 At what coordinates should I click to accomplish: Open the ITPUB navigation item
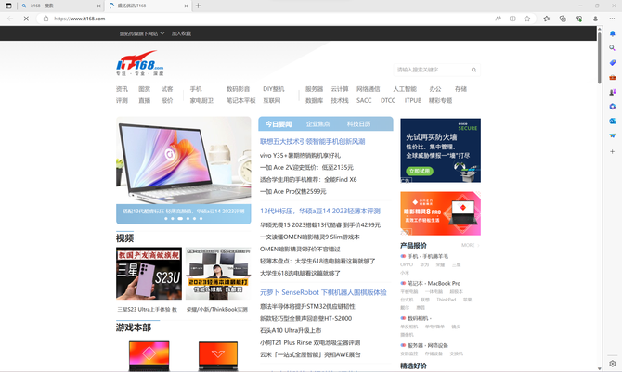413,101
